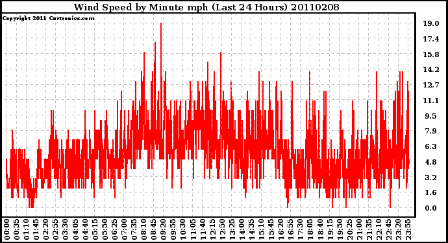Click the 1.6 y-axis label
The width and height of the screenshot is (448, 243).
pos(431,192)
